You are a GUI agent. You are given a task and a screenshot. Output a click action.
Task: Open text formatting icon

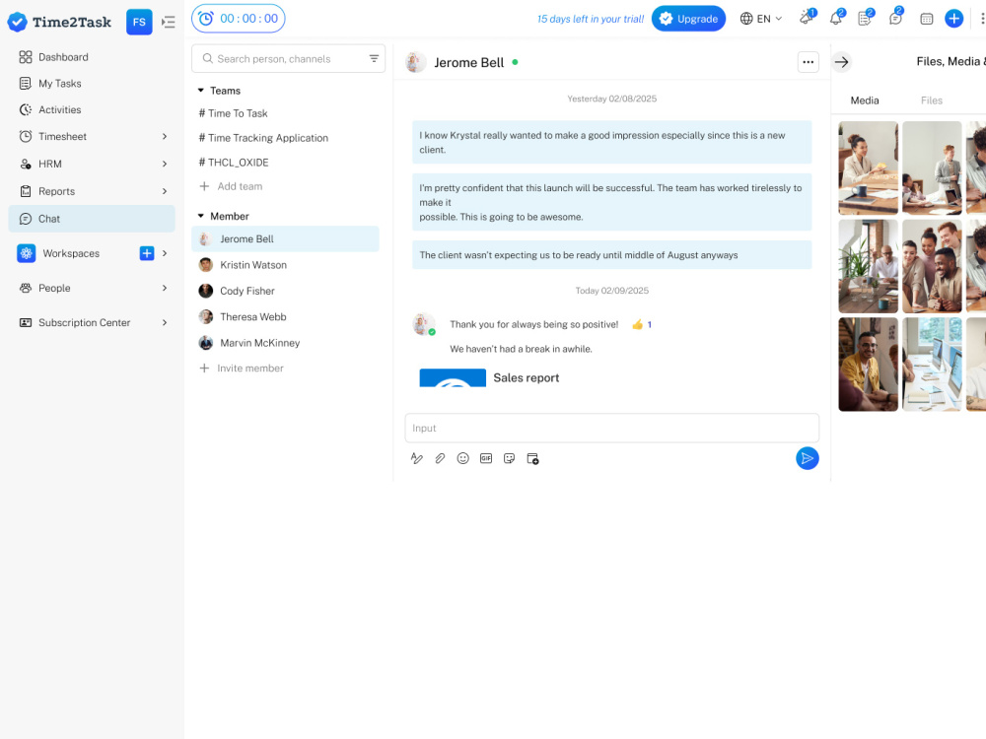416,458
